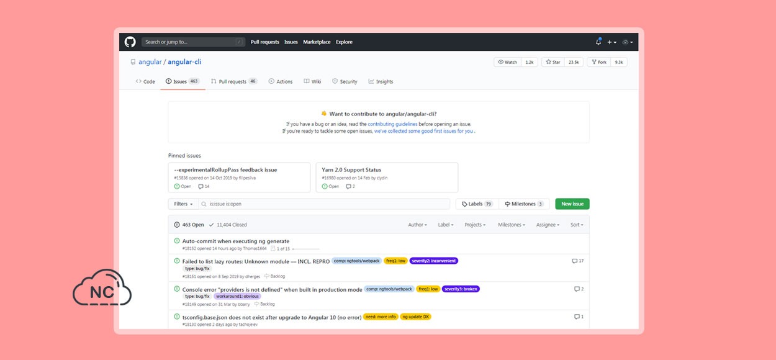Open author Thomas1664's issues
The width and height of the screenshot is (776, 360).
(x=255, y=249)
